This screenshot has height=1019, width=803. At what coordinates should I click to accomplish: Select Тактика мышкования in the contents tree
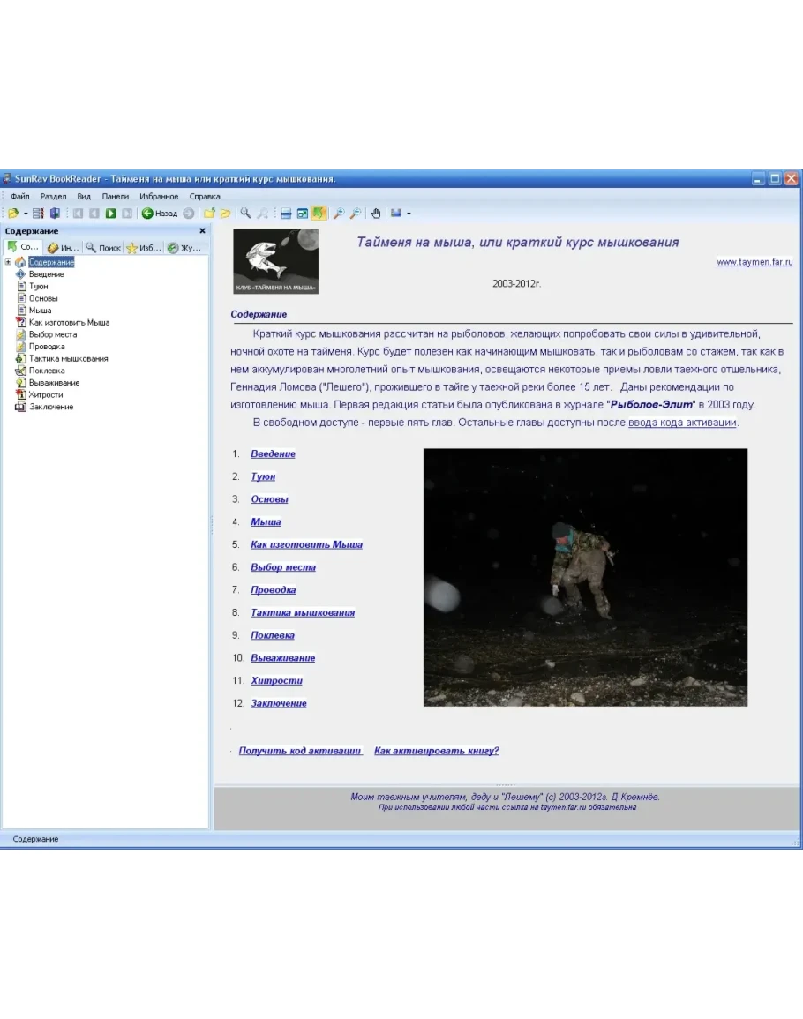tap(68, 359)
